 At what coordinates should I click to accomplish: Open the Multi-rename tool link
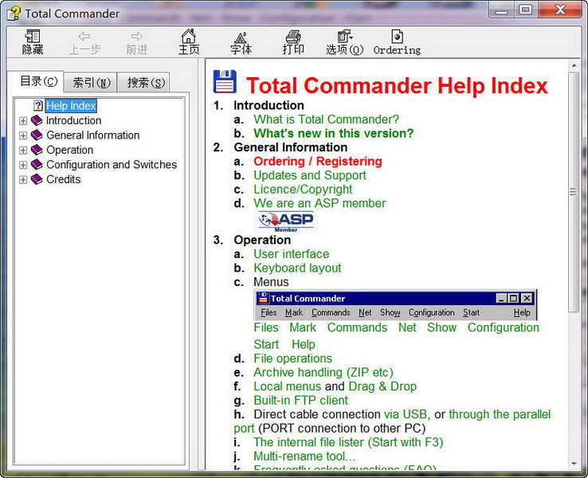click(x=304, y=456)
